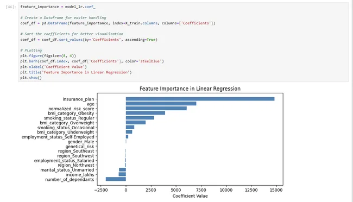The height and width of the screenshot is (202, 353).
Task: Click the 'genetical_risk' label
Action: [x=80, y=147]
